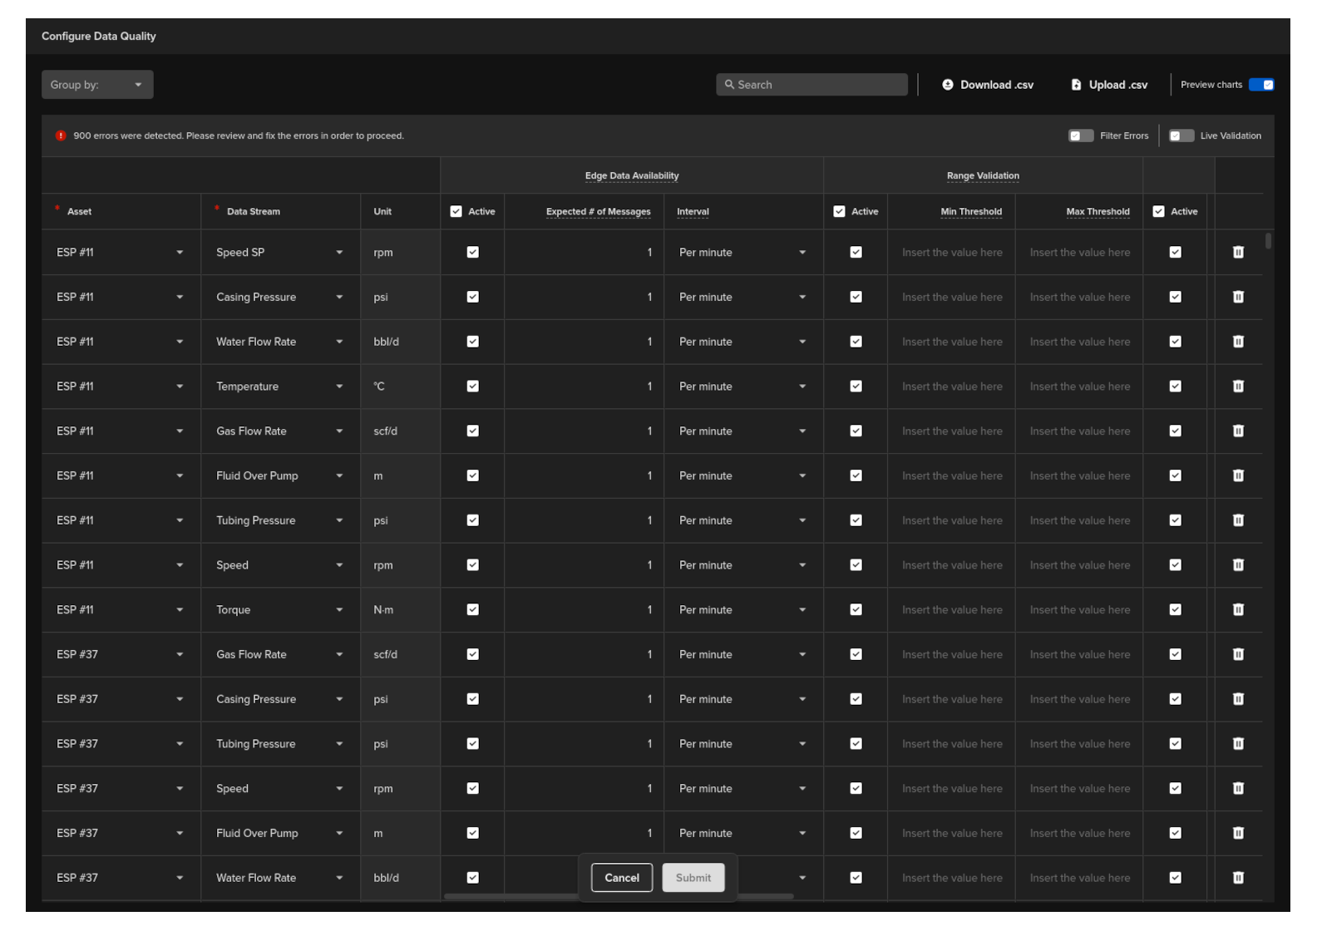Screen dimensions: 1317x931
Task: Open the Group by dropdown
Action: [97, 85]
